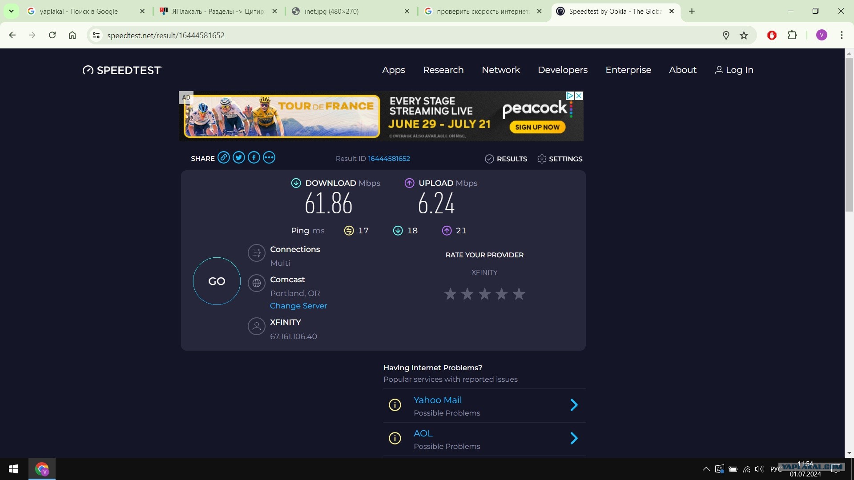Share result on Twitter
Image resolution: width=854 pixels, height=480 pixels.
(239, 158)
